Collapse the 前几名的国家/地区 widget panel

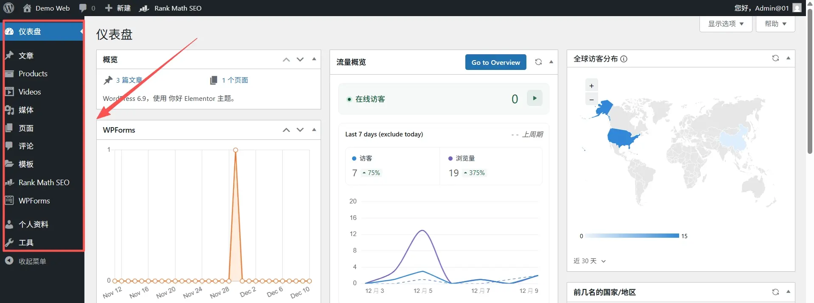(789, 292)
